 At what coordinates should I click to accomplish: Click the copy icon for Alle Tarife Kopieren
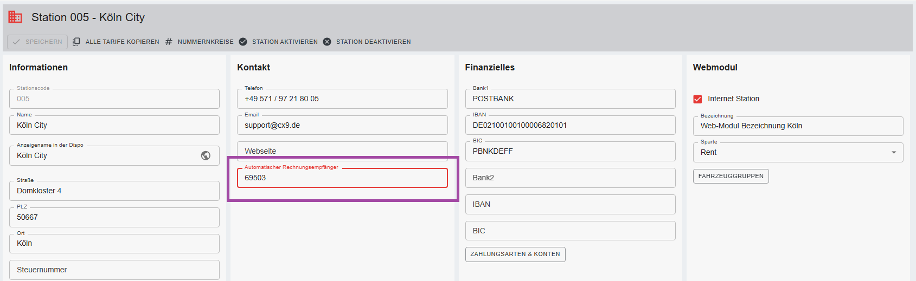click(x=76, y=42)
